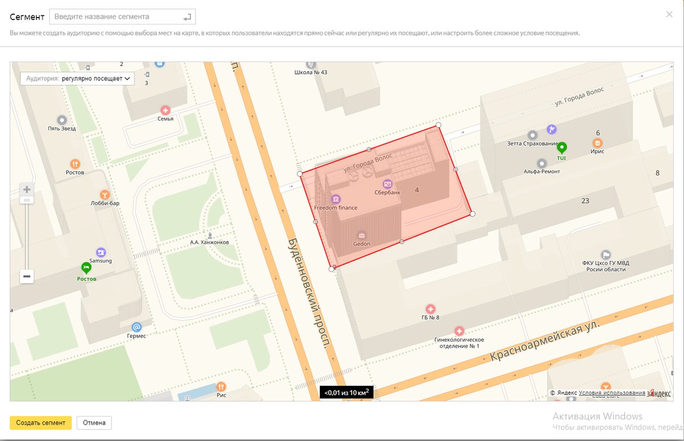
Task: Click the Samsung store icon
Action: point(101,252)
